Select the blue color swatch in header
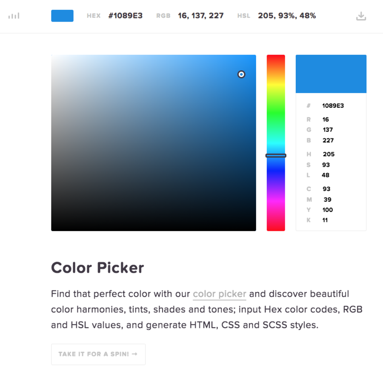 pos(62,16)
